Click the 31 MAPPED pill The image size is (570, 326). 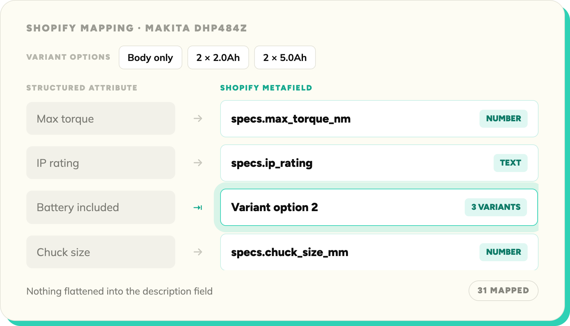[503, 291]
